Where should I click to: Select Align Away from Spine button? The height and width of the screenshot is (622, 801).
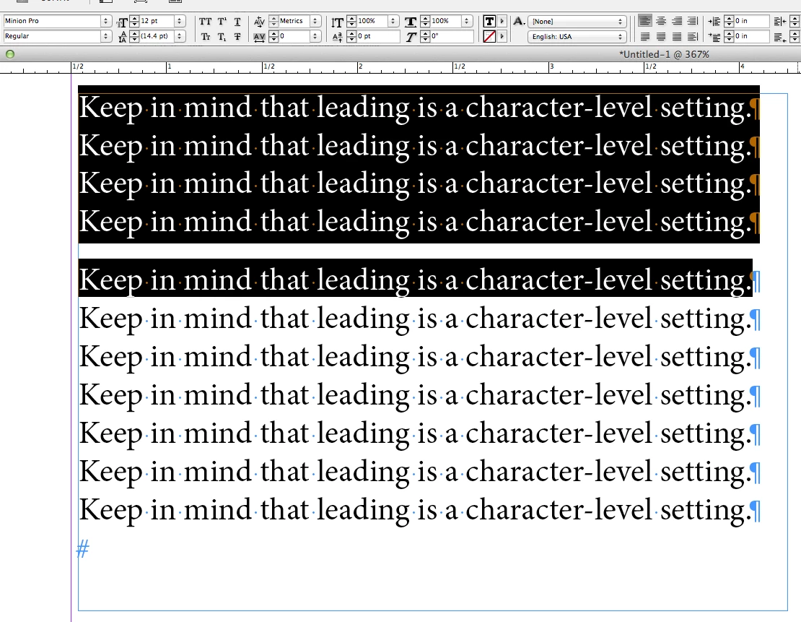pyautogui.click(x=693, y=36)
